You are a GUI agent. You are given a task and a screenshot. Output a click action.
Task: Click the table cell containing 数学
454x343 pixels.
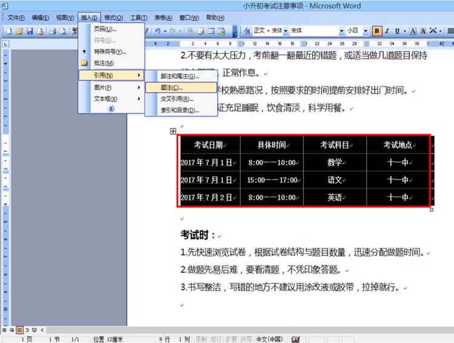335,162
